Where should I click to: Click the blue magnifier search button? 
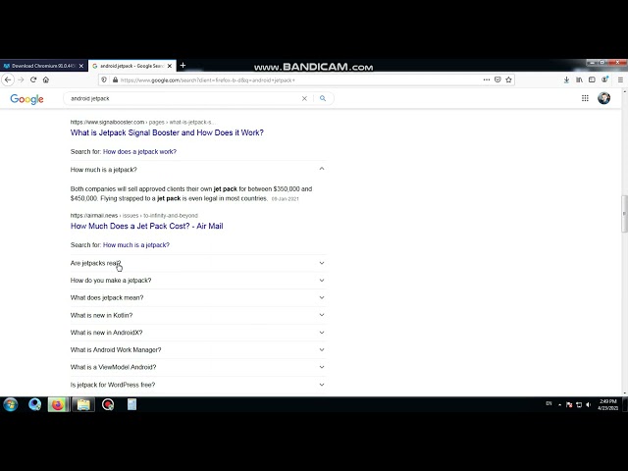[x=323, y=98]
